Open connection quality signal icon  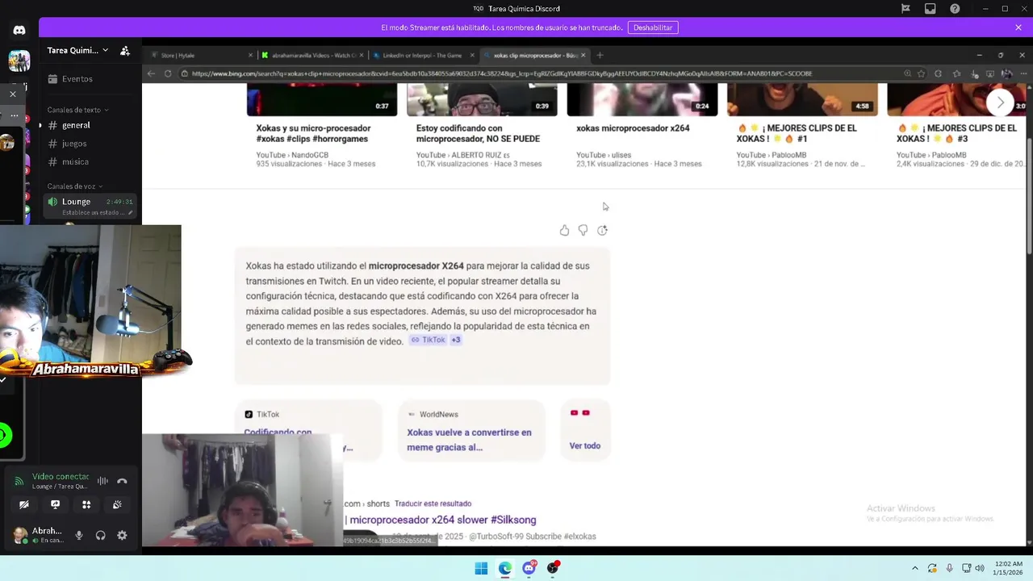[19, 481]
